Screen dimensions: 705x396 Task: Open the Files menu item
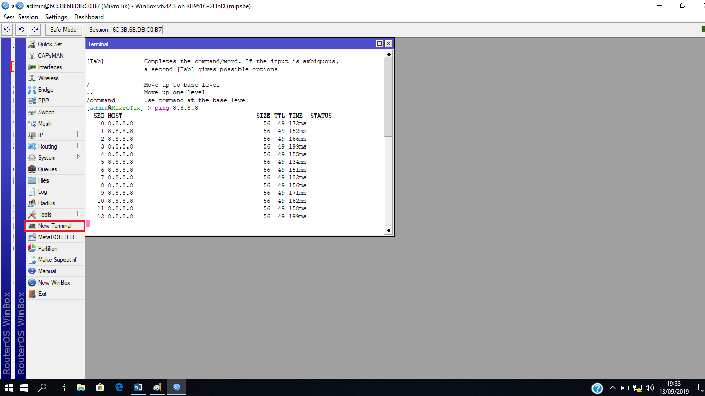click(55, 180)
